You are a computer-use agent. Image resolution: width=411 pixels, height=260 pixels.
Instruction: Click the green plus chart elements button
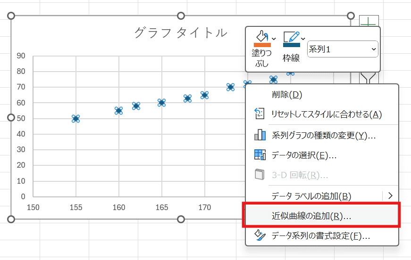coord(369,21)
